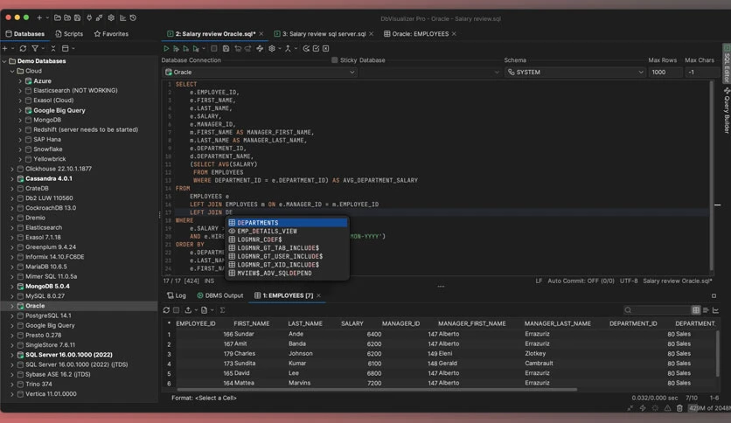Image resolution: width=731 pixels, height=423 pixels.
Task: Click the Explain plan branch icon
Action: pyautogui.click(x=288, y=48)
